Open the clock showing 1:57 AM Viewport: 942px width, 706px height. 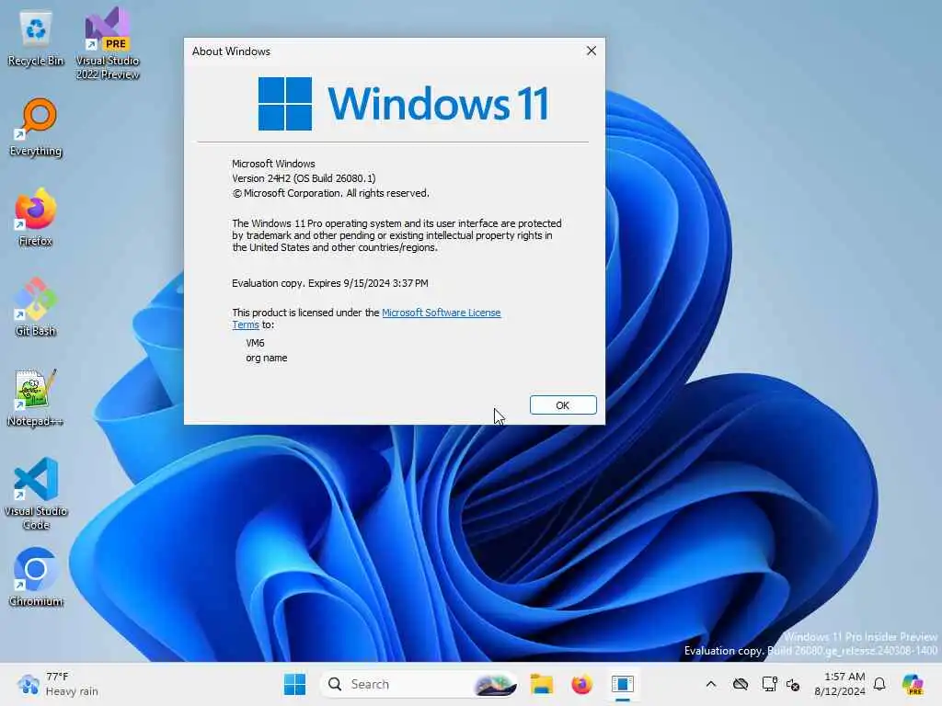point(840,684)
